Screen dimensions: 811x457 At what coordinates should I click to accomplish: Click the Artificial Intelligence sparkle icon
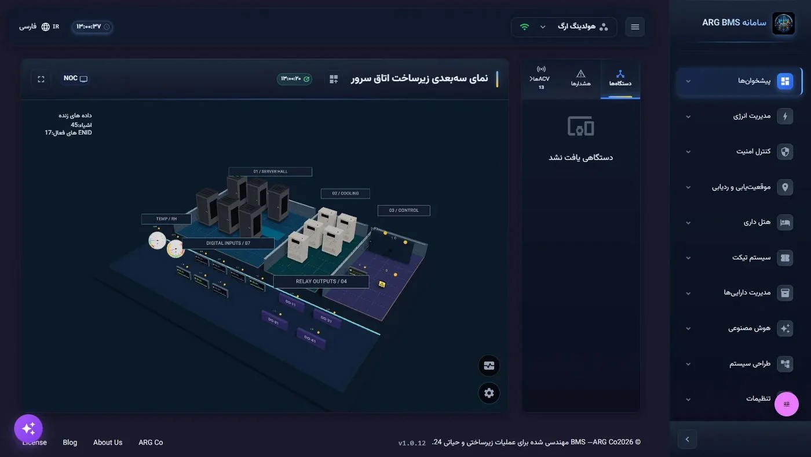[x=785, y=328]
